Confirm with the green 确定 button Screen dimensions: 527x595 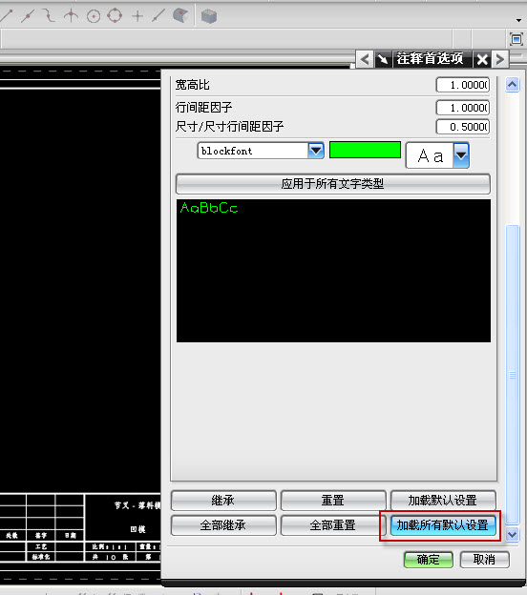tap(429, 560)
